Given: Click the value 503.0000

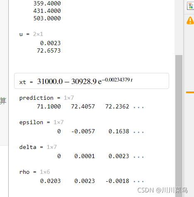Looking at the screenshot, I should [x=47, y=18].
